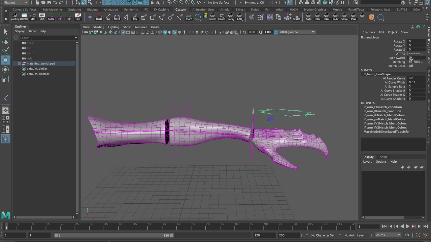Open the Anim layer tab
Viewport: 431px width, 242px height.
pyautogui.click(x=383, y=157)
